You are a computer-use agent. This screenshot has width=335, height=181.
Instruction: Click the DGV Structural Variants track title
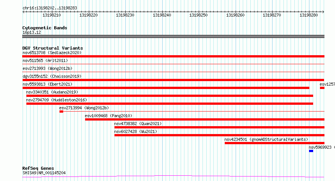click(53, 48)
